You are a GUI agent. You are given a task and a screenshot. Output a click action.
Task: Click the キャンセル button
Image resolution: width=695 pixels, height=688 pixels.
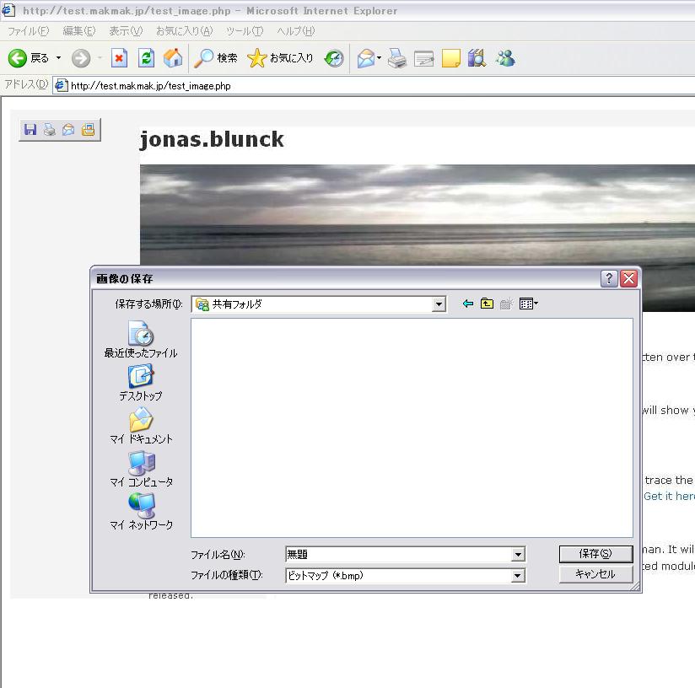(595, 574)
